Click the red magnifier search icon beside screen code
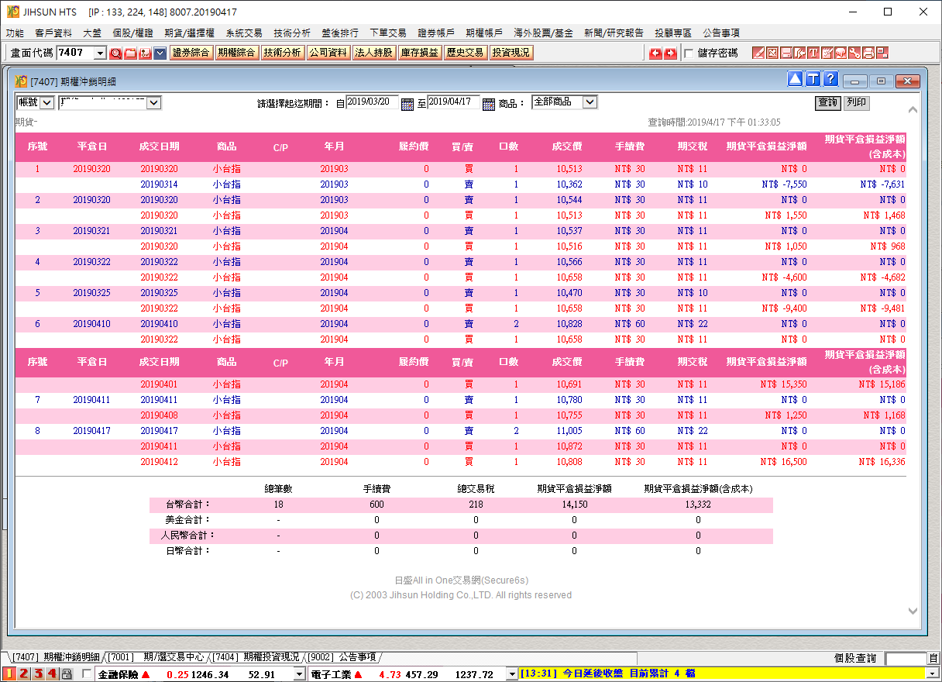942x682 pixels. (x=116, y=53)
